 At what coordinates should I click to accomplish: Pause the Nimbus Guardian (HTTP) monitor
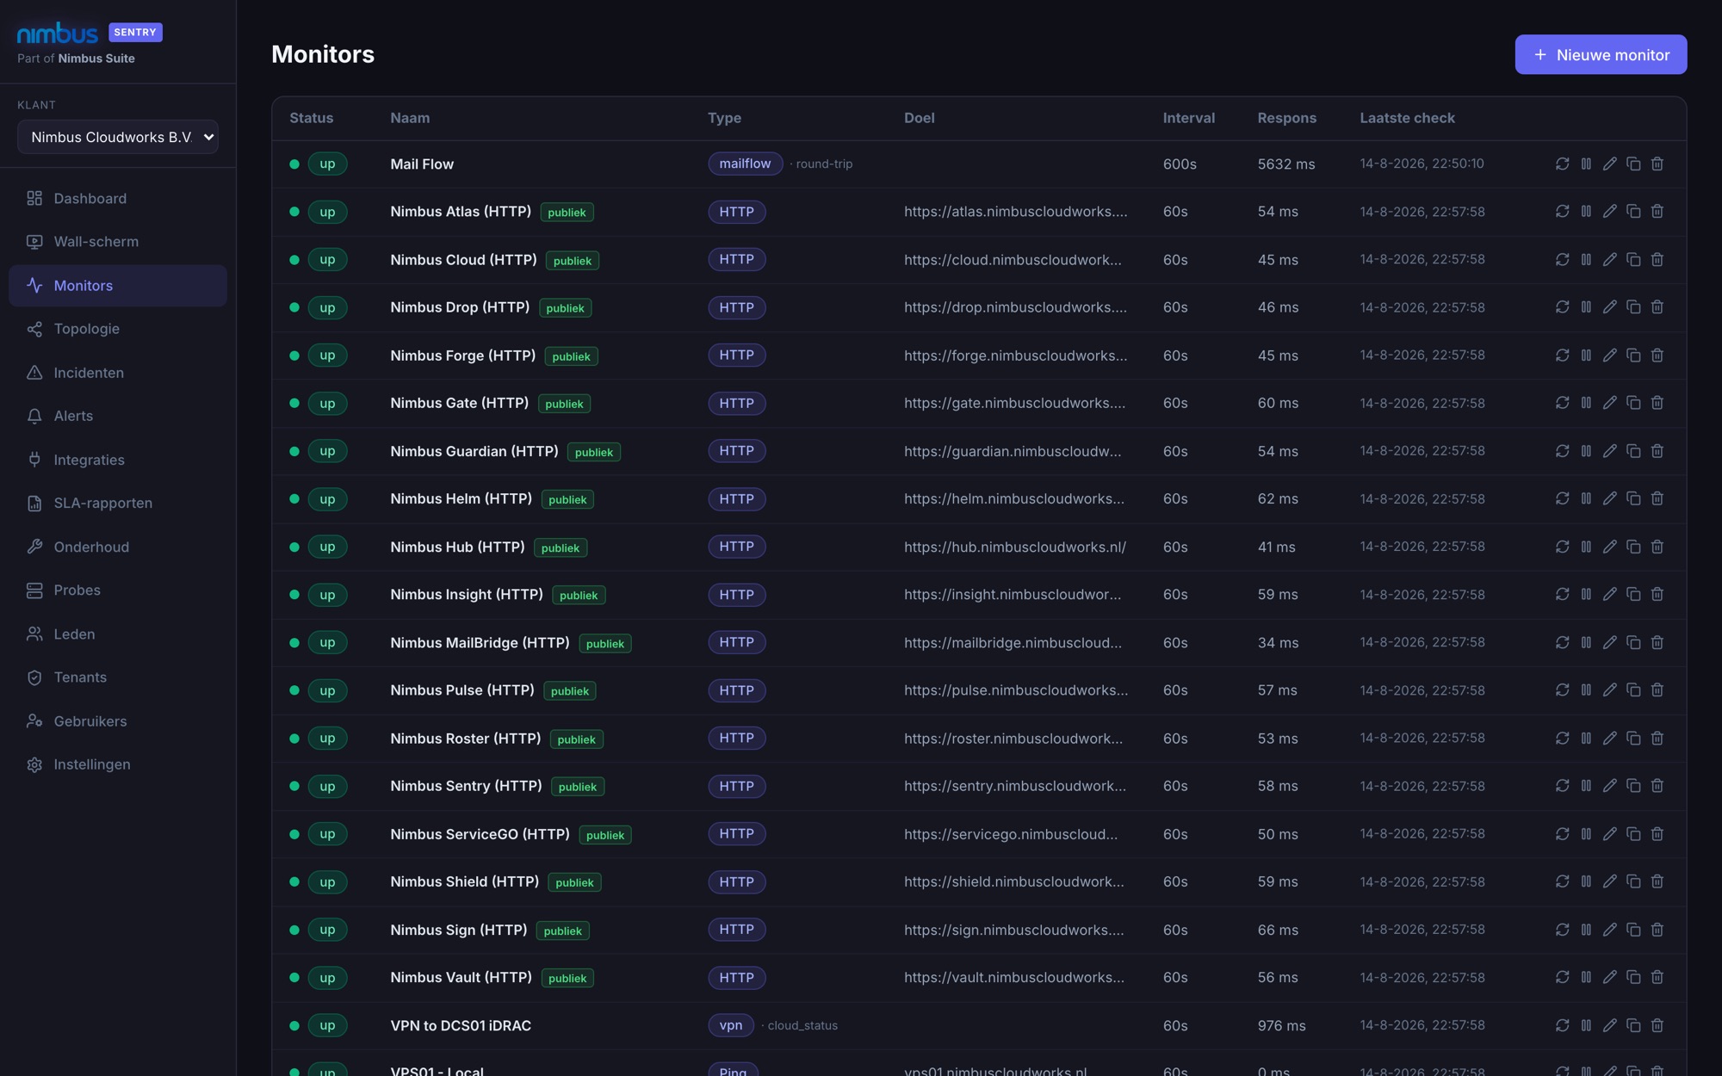click(x=1586, y=451)
